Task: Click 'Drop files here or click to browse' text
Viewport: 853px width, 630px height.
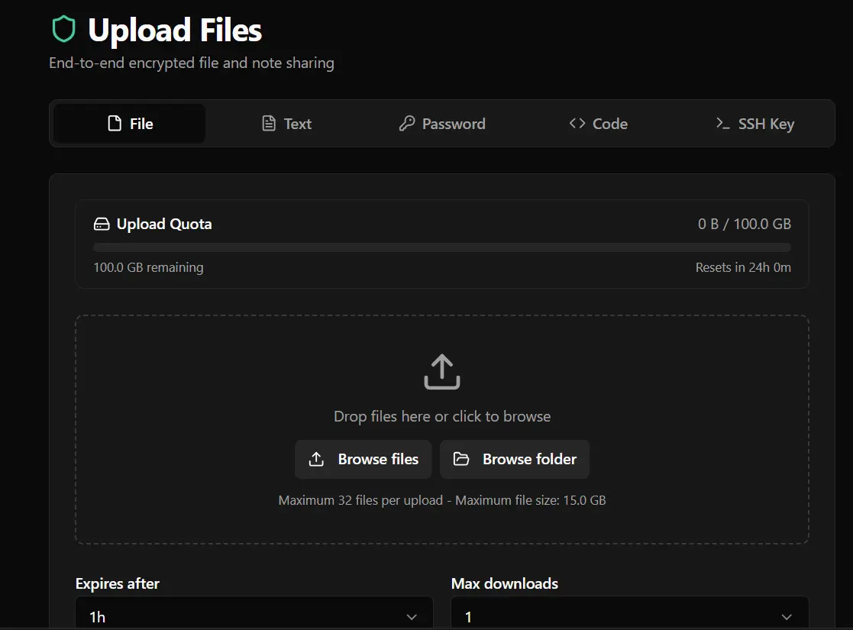Action: point(442,416)
